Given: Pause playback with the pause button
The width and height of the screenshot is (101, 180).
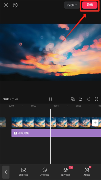Looking at the screenshot, I should pos(50,99).
